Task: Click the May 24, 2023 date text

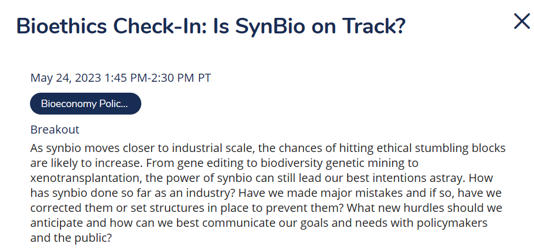Action: click(66, 78)
